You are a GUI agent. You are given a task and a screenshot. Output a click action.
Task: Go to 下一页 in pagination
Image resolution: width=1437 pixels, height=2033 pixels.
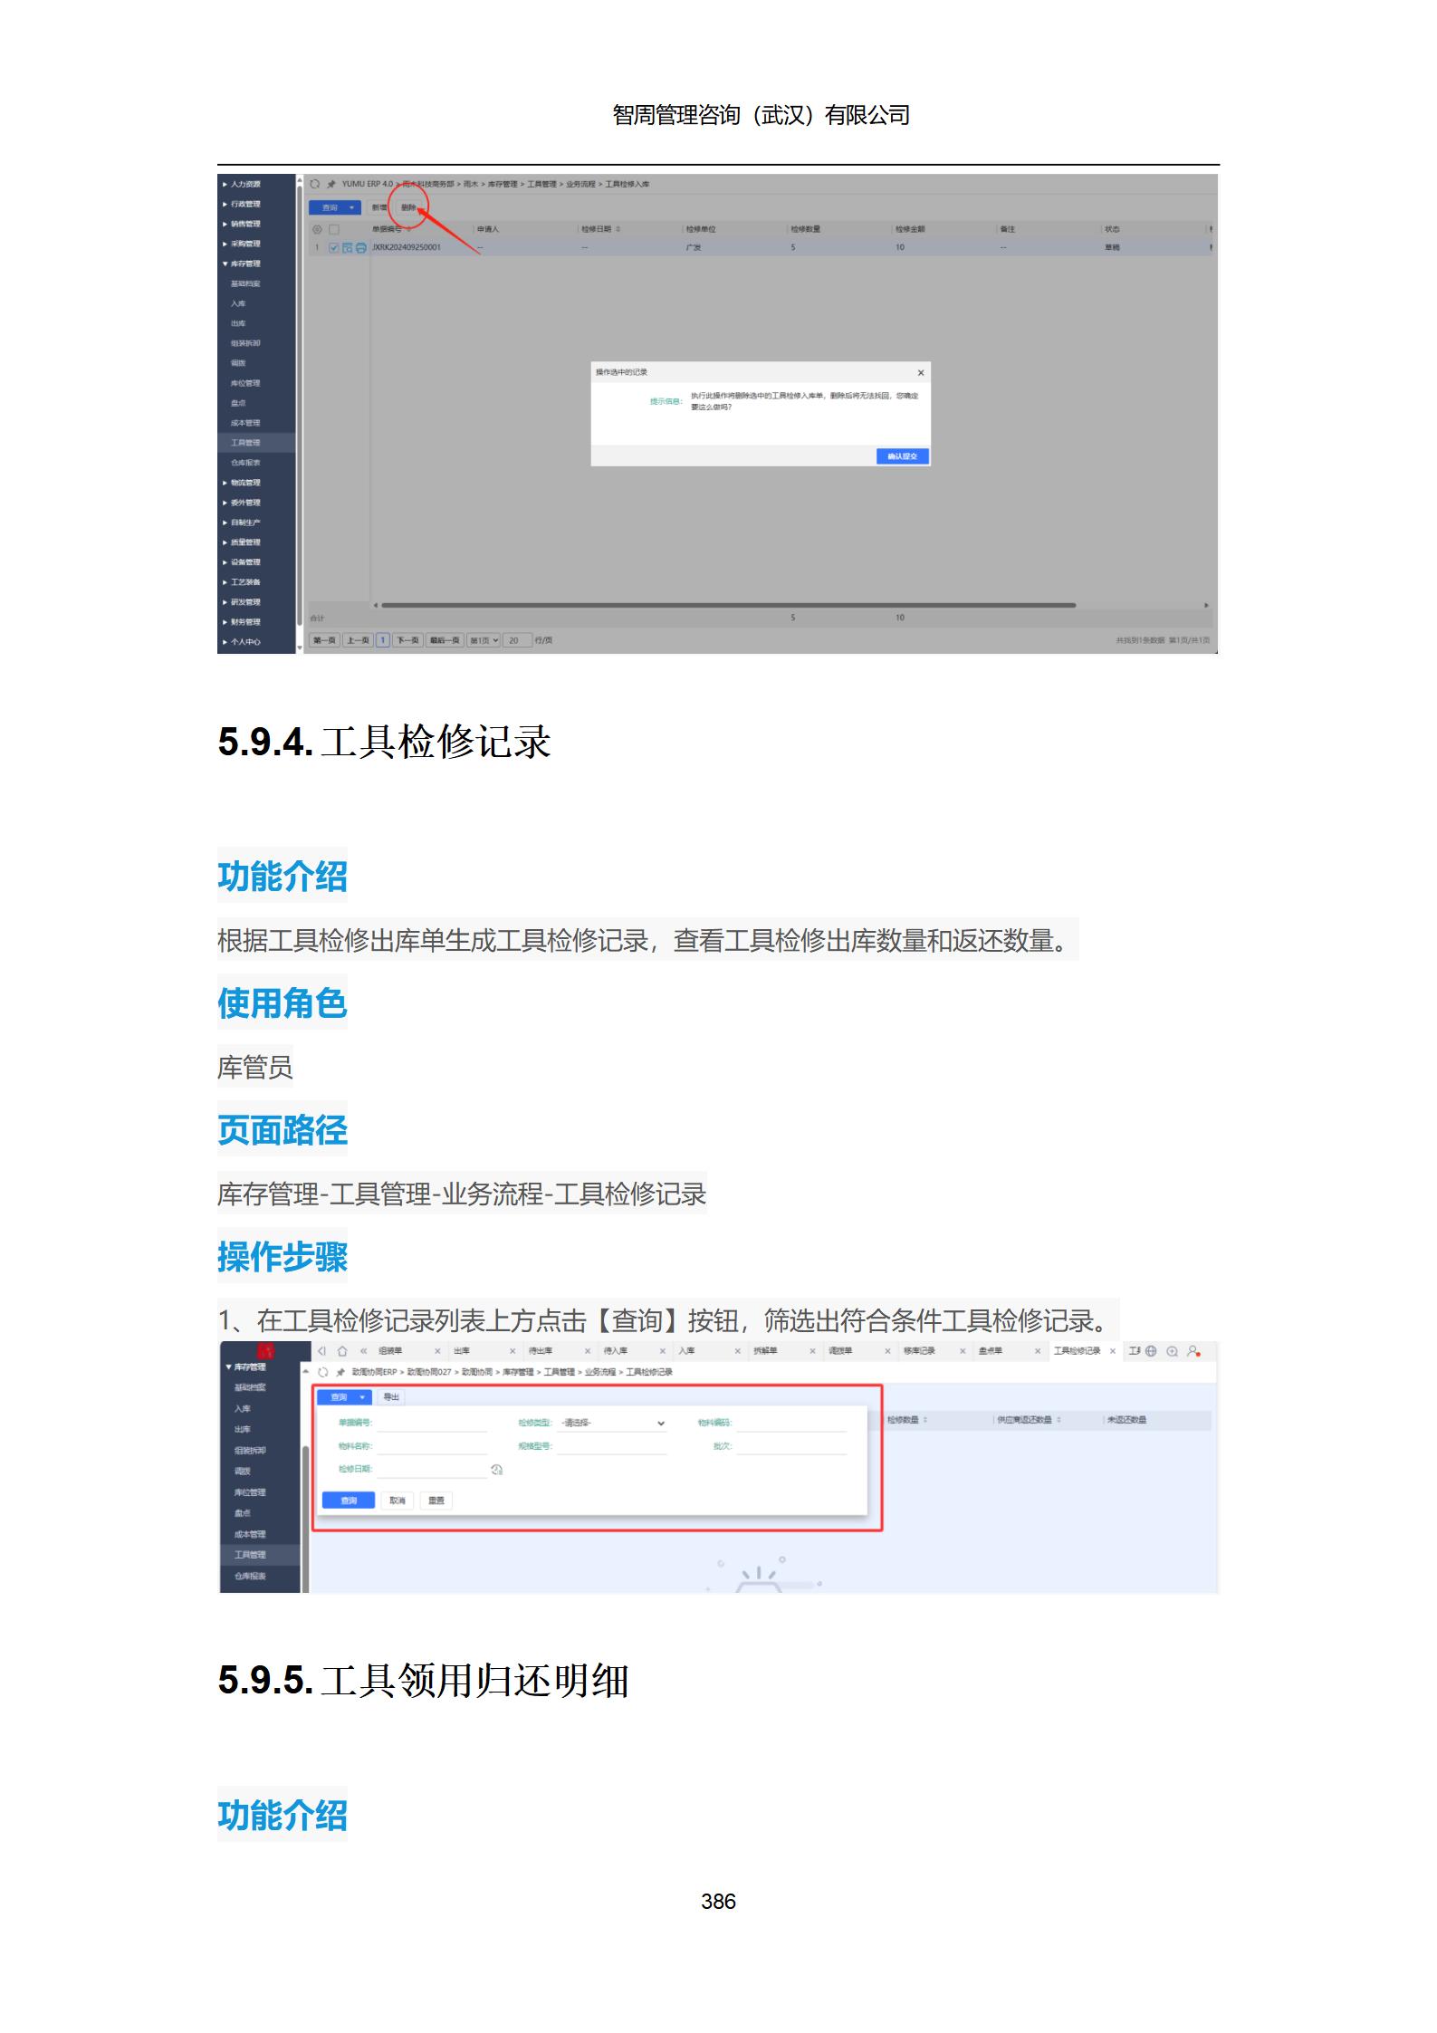[x=407, y=640]
